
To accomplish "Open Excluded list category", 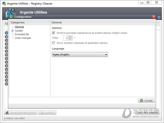I will (x=22, y=34).
